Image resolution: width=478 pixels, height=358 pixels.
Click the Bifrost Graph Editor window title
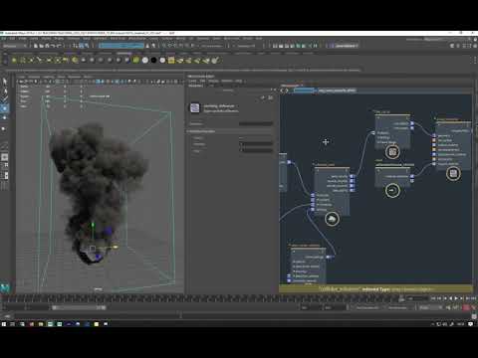[201, 77]
